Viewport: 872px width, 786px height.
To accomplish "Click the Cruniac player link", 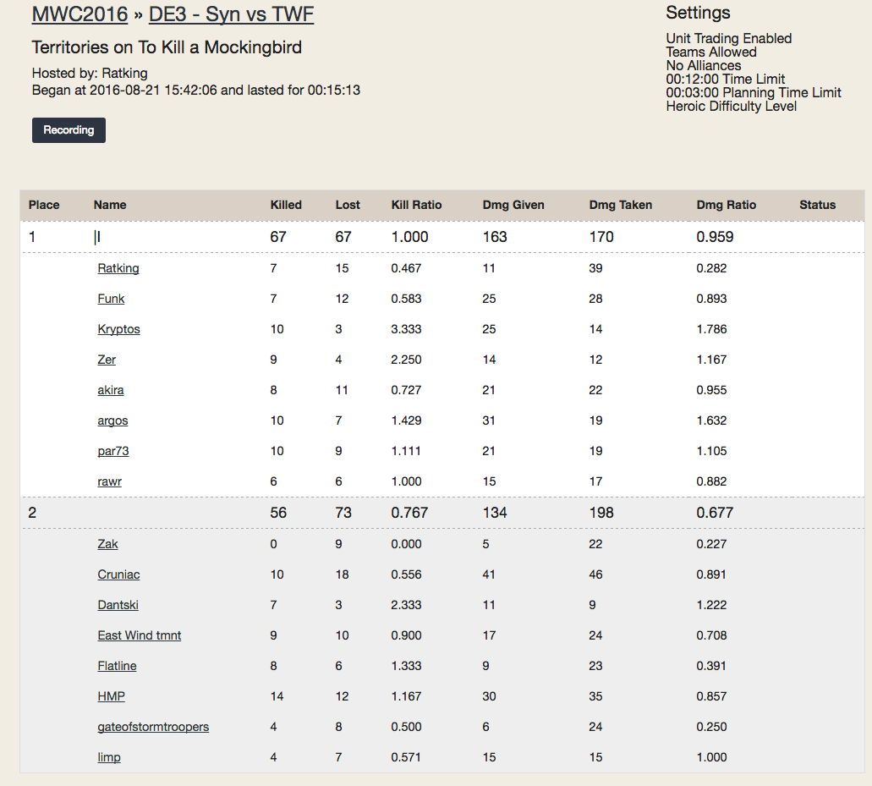I will (x=118, y=574).
